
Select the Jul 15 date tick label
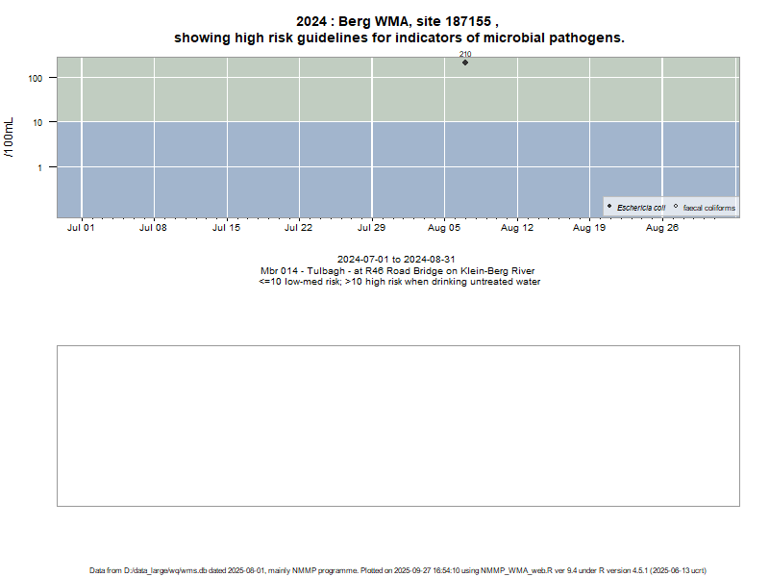point(226,228)
